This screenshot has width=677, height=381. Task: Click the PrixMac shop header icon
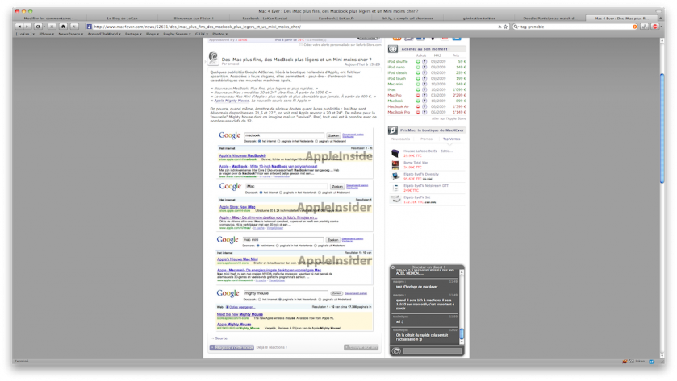(393, 130)
